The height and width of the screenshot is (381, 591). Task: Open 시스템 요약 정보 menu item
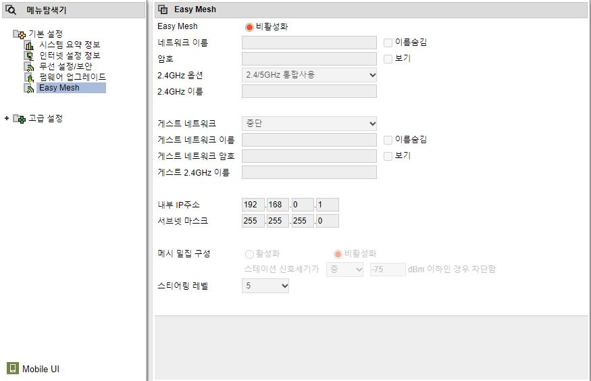tap(70, 45)
